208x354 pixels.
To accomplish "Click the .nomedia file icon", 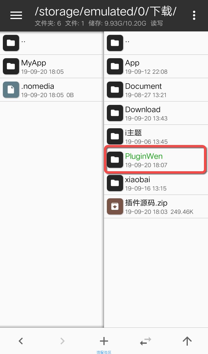I will click(x=11, y=90).
